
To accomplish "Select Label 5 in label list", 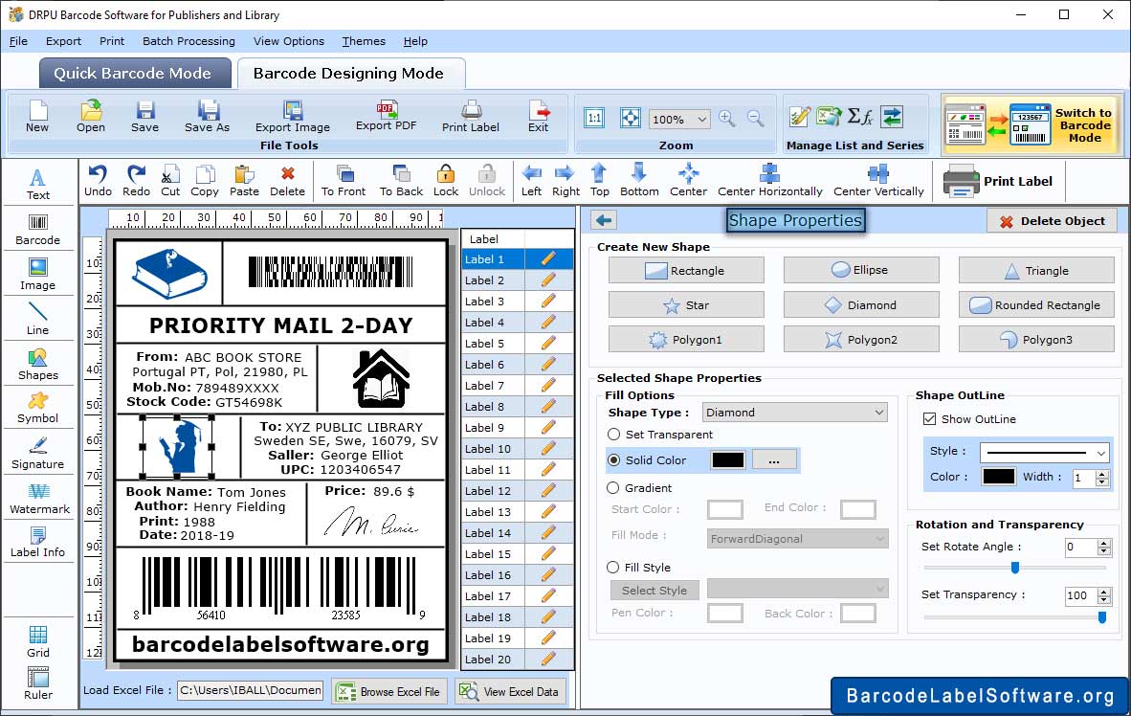I will click(x=494, y=344).
